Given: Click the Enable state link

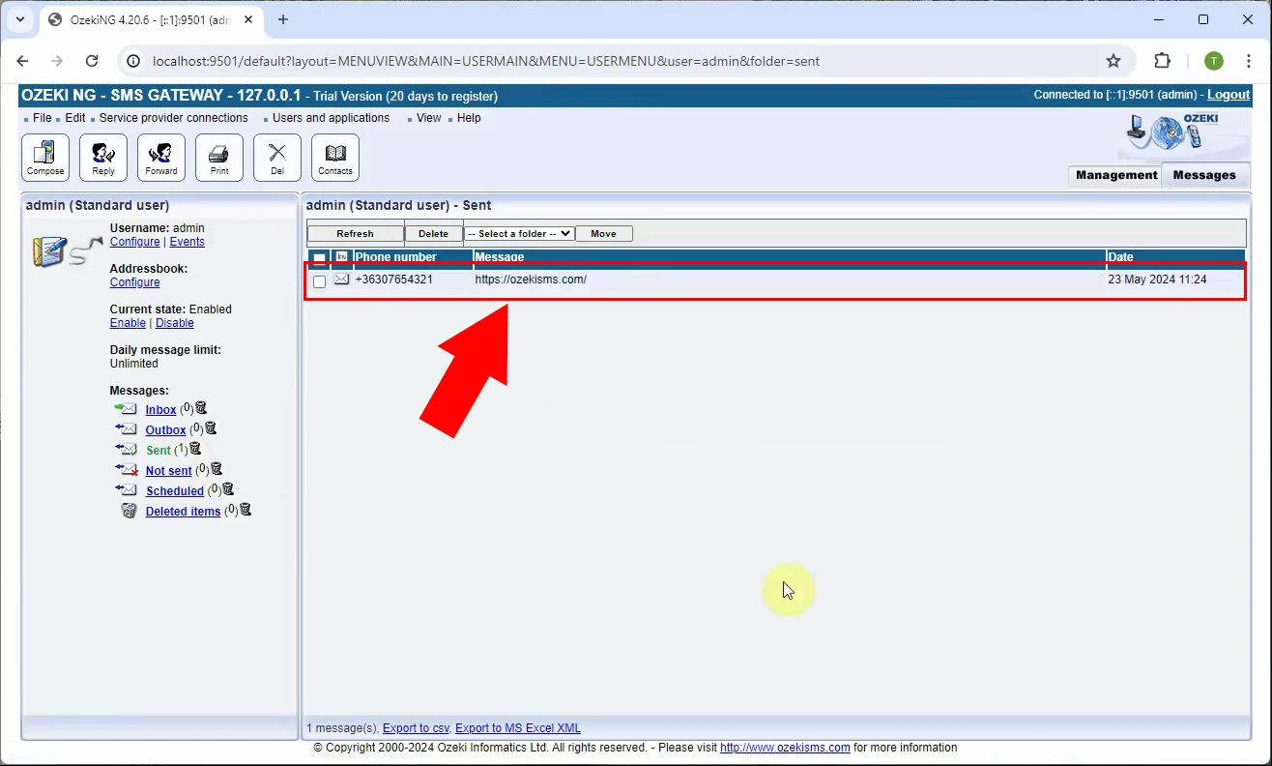Looking at the screenshot, I should [128, 323].
